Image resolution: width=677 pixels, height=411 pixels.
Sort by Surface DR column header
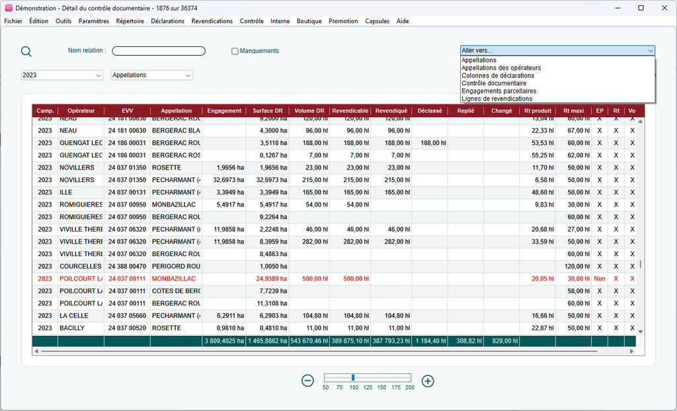click(267, 111)
